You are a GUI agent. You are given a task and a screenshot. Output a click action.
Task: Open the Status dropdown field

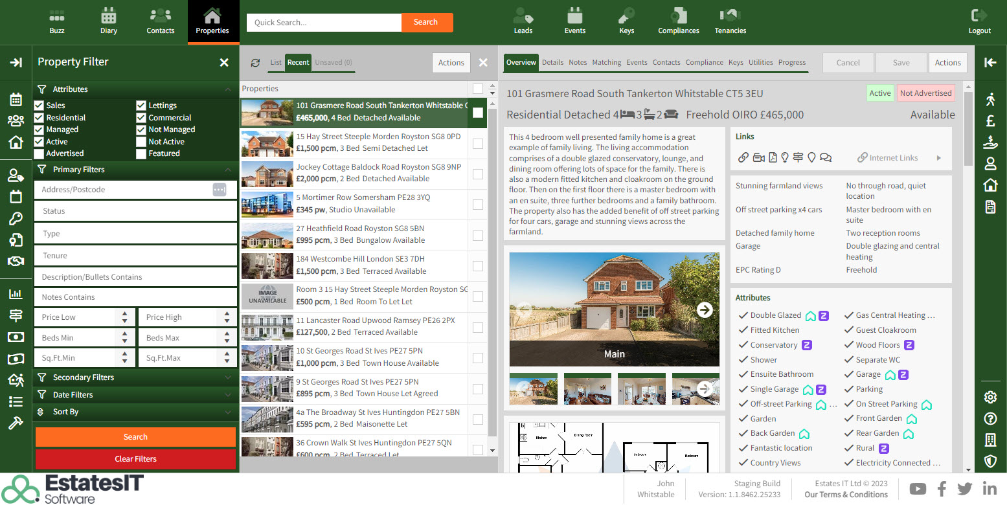136,211
